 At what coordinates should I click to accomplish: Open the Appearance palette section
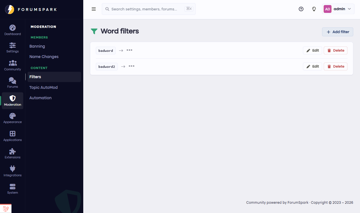tap(13, 118)
